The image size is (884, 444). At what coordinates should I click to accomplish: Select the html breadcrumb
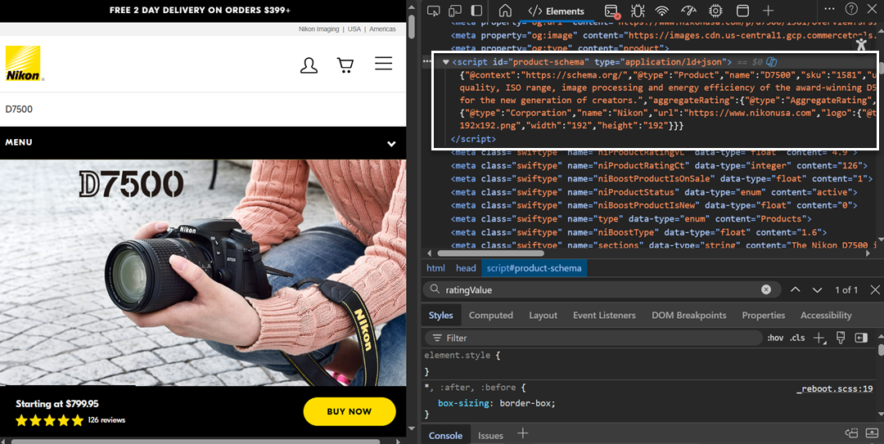click(x=435, y=268)
